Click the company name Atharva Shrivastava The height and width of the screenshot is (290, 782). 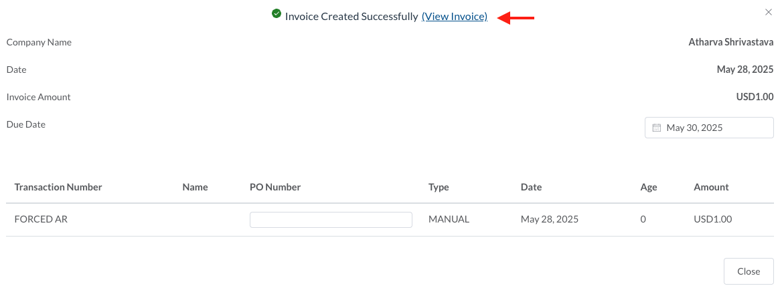731,42
